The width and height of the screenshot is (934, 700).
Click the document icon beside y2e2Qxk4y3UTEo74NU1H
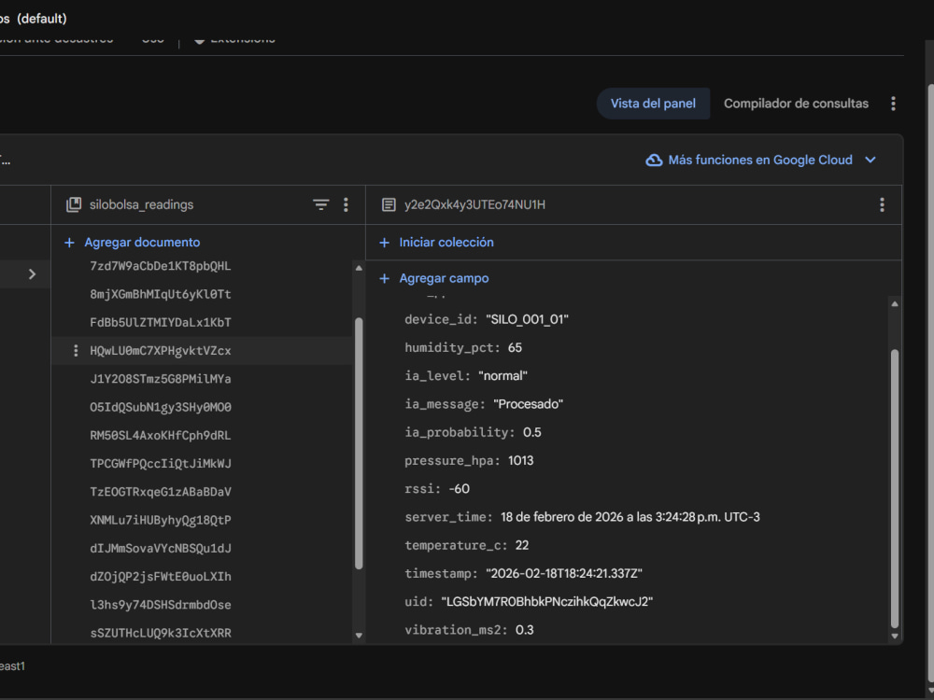click(389, 204)
